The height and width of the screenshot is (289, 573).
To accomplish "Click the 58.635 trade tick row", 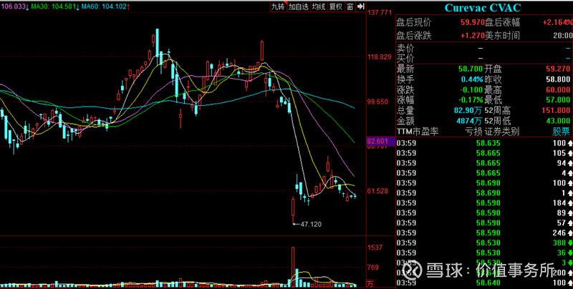I will pyautogui.click(x=485, y=143).
